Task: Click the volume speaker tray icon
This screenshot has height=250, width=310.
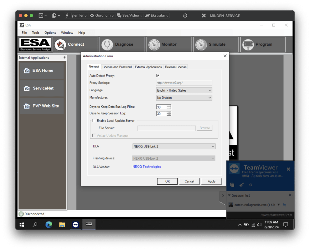Action: pyautogui.click(x=259, y=225)
